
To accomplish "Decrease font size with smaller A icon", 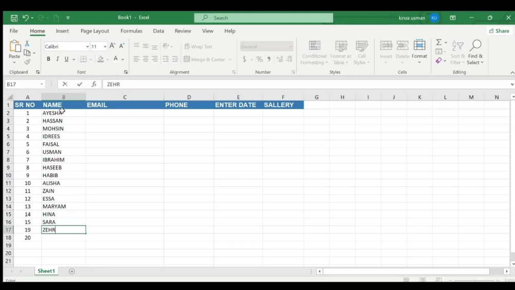I will [x=122, y=46].
